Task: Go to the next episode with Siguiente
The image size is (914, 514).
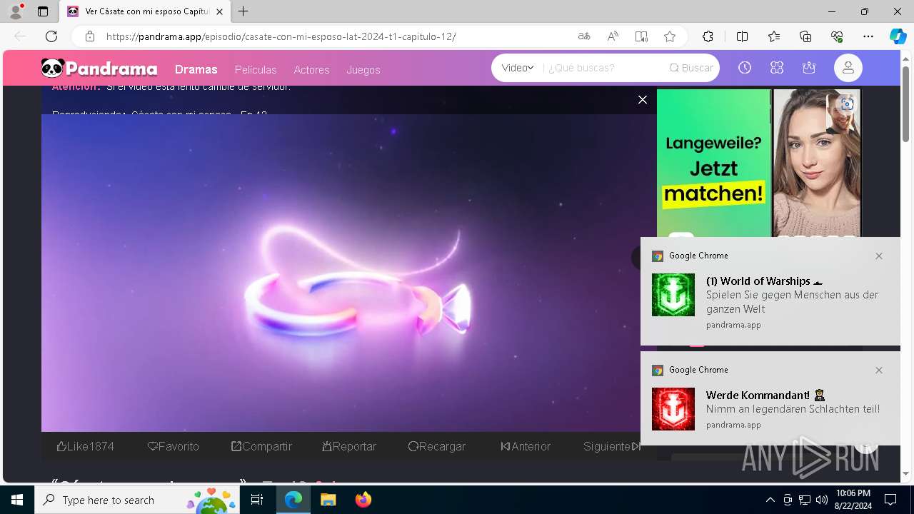Action: click(612, 446)
